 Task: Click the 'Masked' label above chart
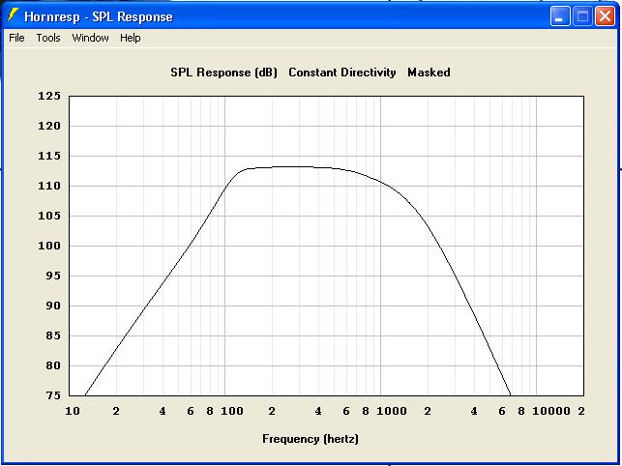pyautogui.click(x=429, y=73)
